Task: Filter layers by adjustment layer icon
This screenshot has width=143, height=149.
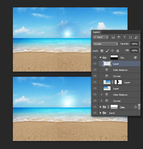Action: [x=119, y=37]
